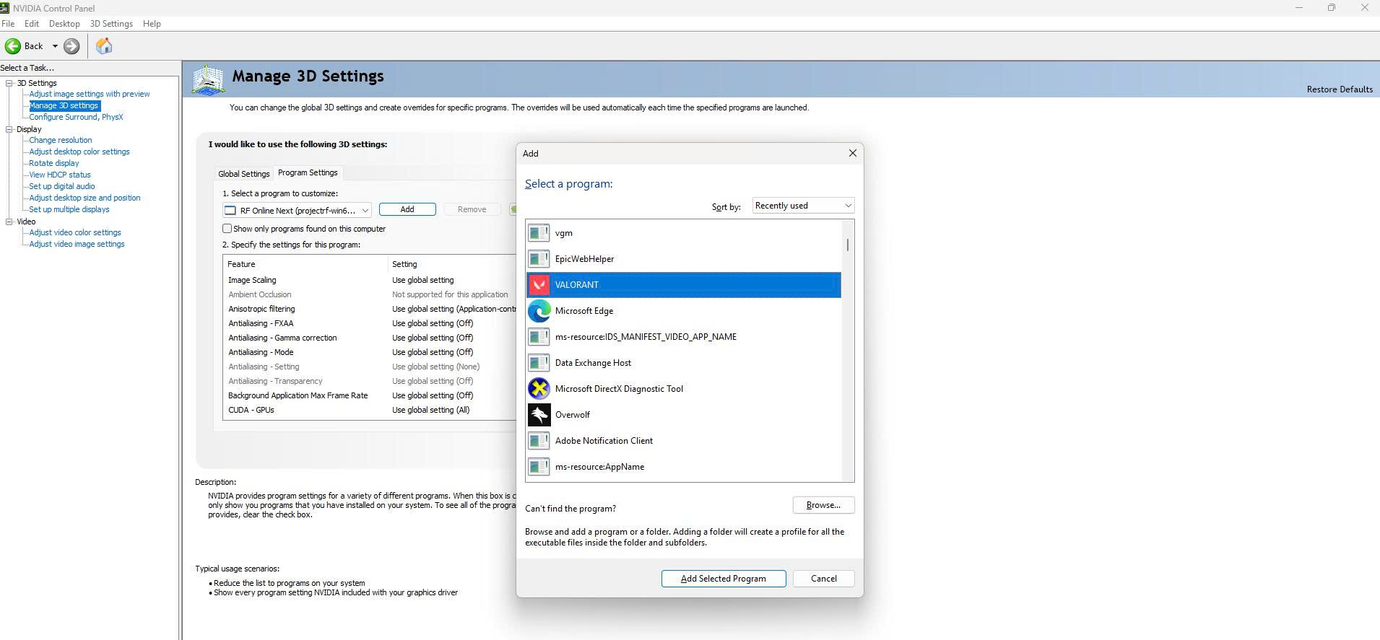This screenshot has width=1380, height=640.
Task: Pick the Microsoft DirectX Diagnostic Tool icon
Action: (x=539, y=389)
